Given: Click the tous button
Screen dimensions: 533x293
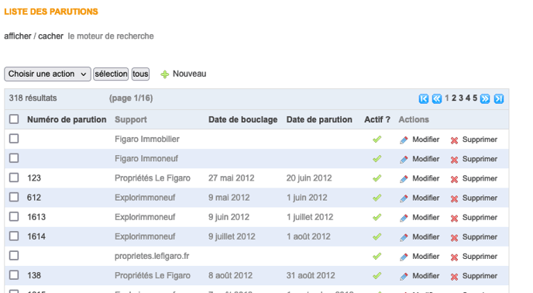Looking at the screenshot, I should point(140,74).
